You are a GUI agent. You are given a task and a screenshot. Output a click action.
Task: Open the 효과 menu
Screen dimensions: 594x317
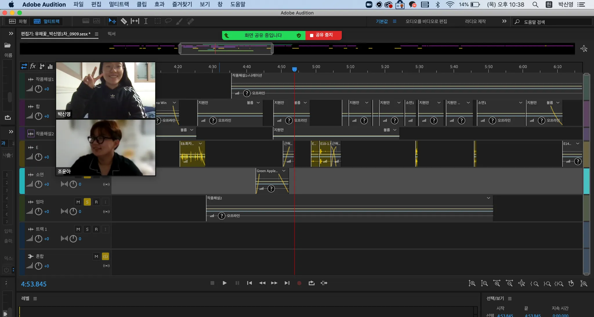[159, 4]
